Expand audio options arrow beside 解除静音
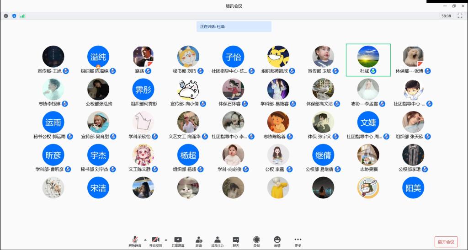This screenshot has width=468, height=250. [x=145, y=239]
